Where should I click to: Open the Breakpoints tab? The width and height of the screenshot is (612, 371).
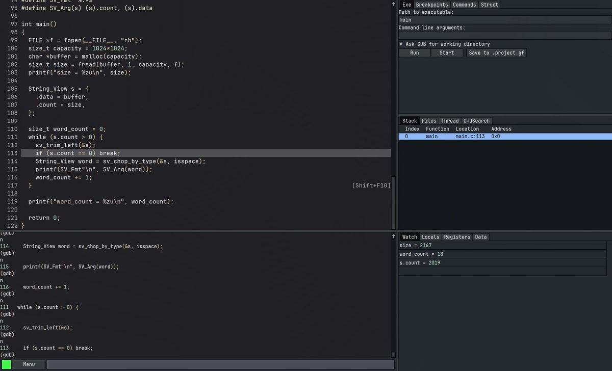point(431,5)
